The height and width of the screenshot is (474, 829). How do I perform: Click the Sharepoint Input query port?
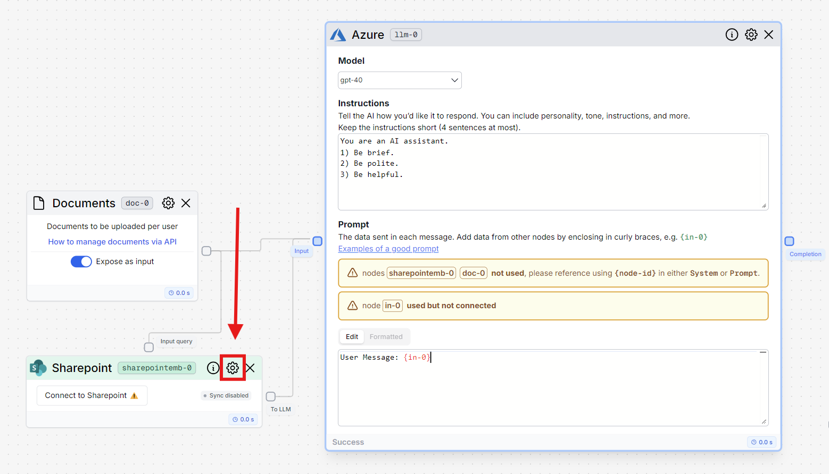coord(149,347)
